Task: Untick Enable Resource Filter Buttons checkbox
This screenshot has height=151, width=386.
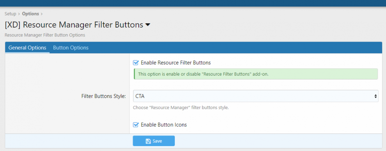Action: [136, 62]
